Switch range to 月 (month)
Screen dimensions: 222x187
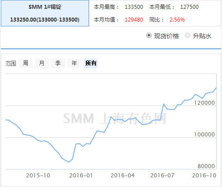tap(42, 63)
